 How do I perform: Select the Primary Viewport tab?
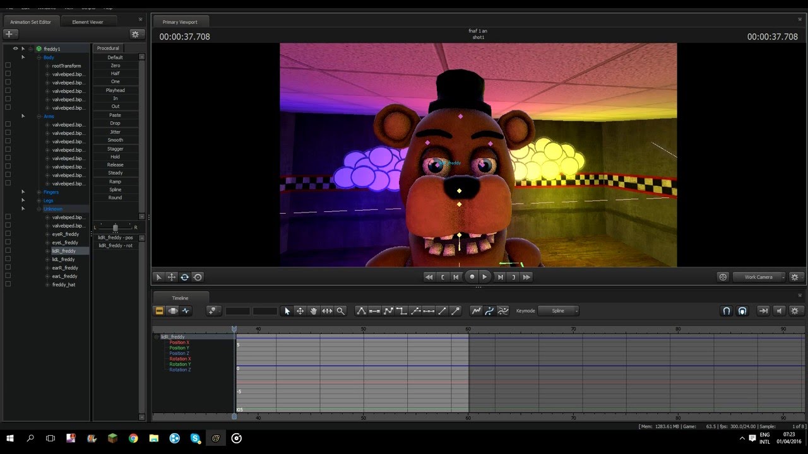tap(180, 22)
